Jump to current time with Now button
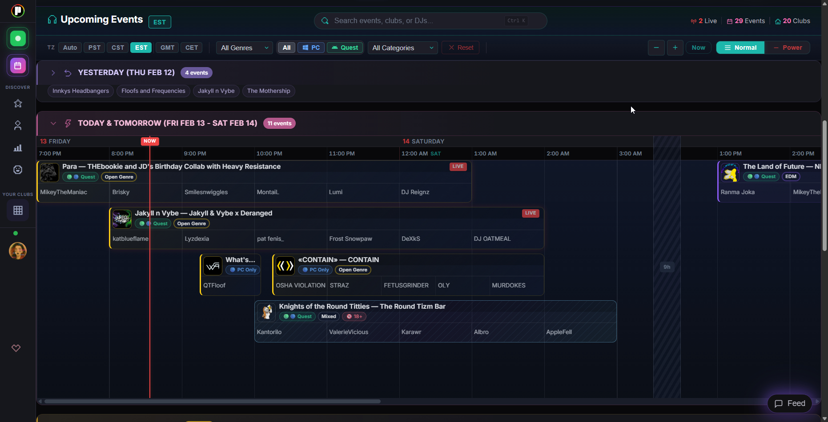 698,48
